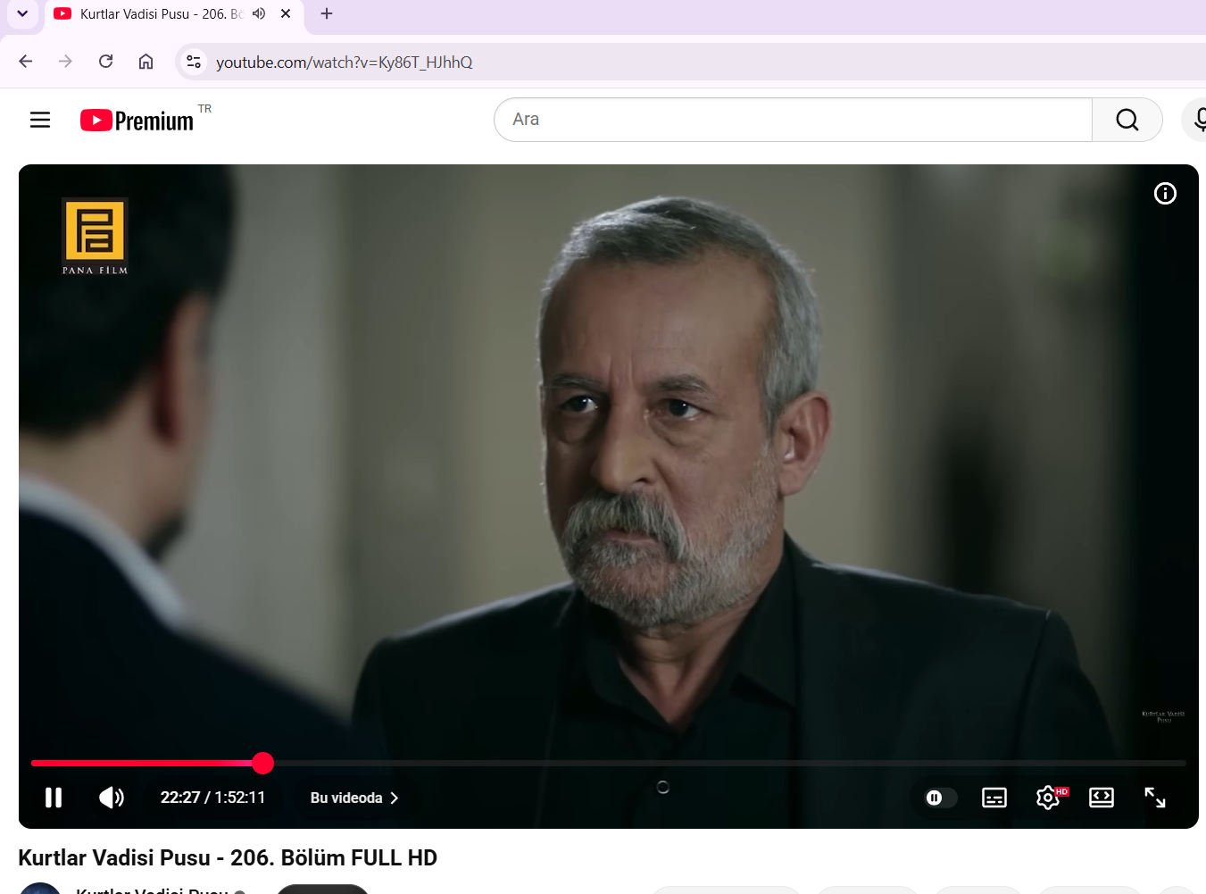The height and width of the screenshot is (894, 1206).
Task: Close the Kurtlar Vadisi Pusu tab
Action: pos(286,14)
